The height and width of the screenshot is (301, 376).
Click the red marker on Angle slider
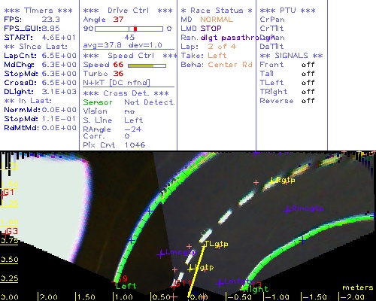point(135,29)
